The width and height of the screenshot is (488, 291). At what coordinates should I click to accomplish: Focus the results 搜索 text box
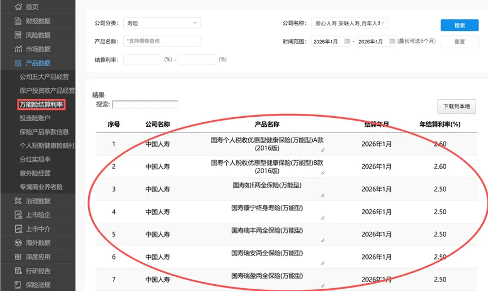tap(145, 104)
